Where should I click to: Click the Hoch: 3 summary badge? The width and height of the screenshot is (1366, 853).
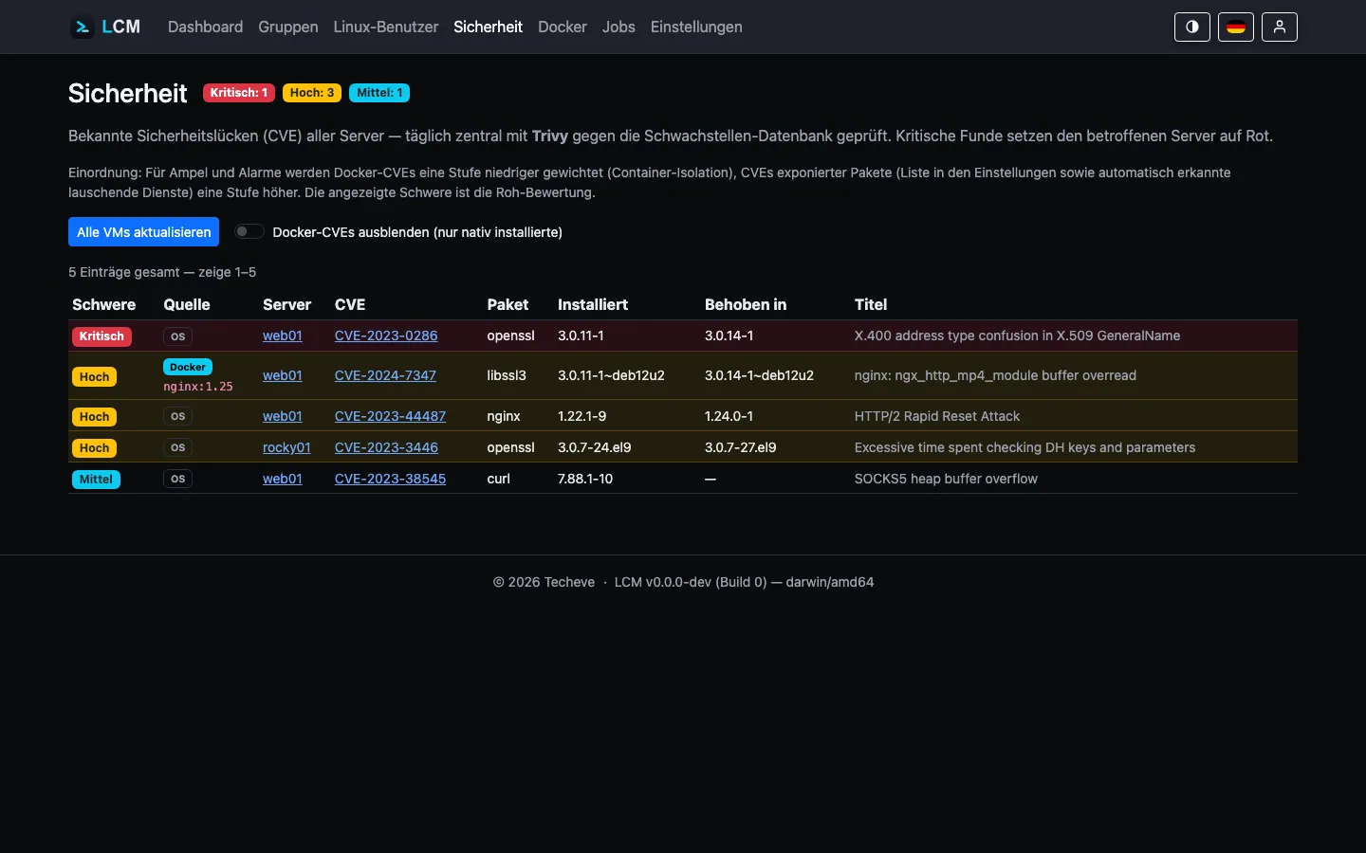coord(312,93)
